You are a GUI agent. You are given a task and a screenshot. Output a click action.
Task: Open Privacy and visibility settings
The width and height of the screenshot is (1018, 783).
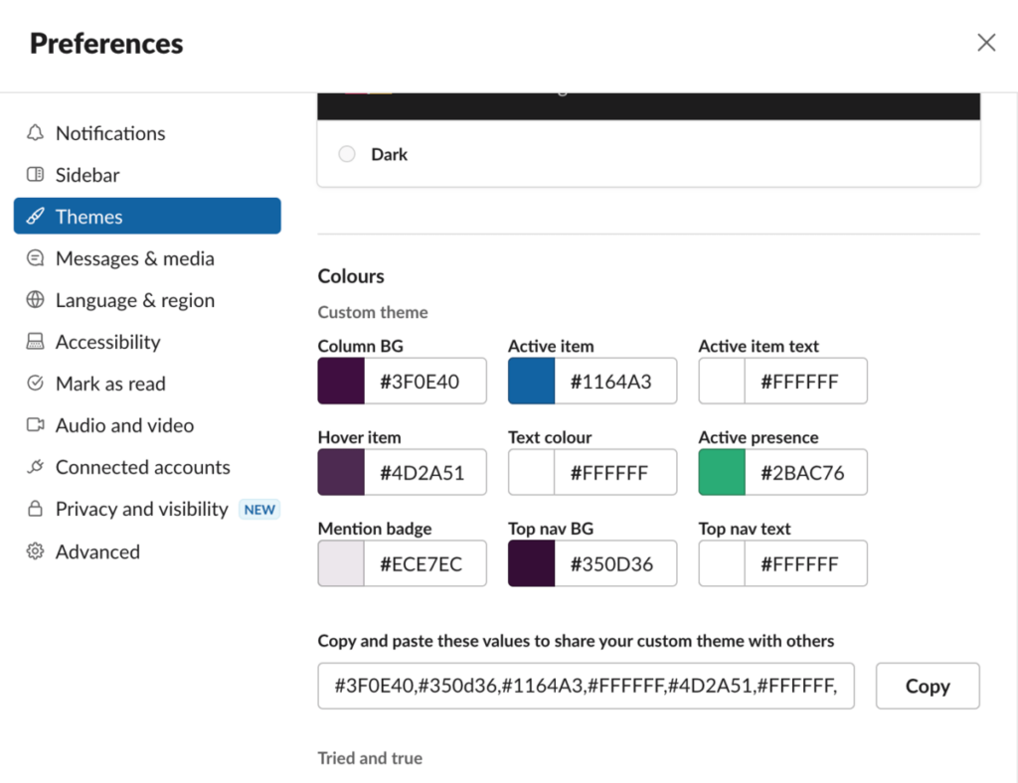tap(142, 509)
